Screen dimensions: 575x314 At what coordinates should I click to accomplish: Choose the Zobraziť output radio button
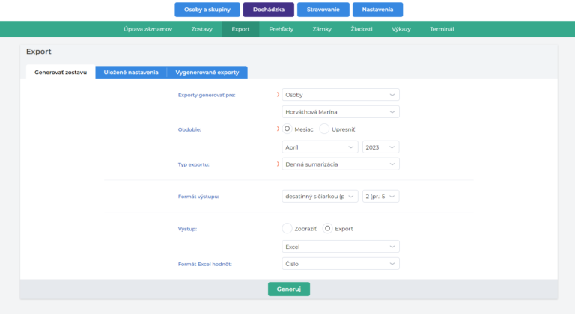tap(287, 228)
